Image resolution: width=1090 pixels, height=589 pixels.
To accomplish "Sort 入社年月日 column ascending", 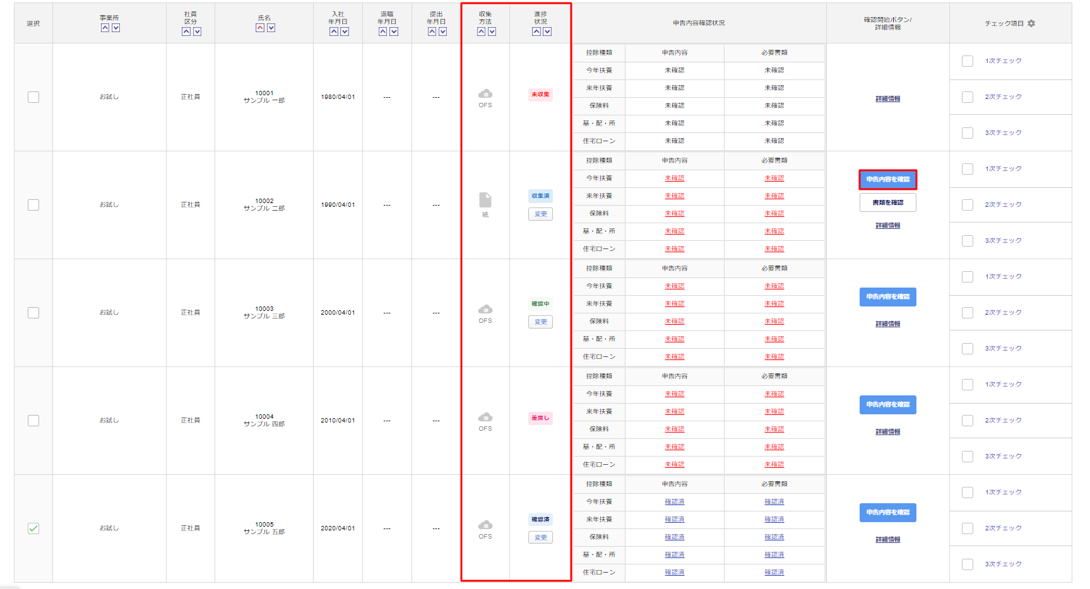I will coord(334,32).
